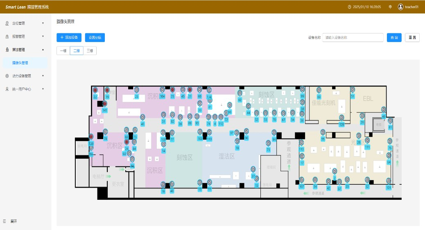Switch to the 三楼 floor tab
This screenshot has width=425, height=230.
(x=90, y=51)
